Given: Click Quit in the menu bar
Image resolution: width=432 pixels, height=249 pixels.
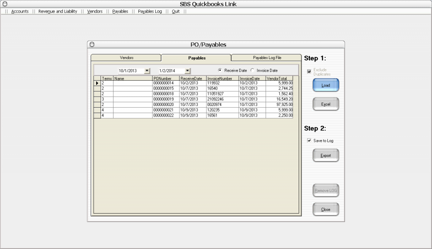Looking at the screenshot, I should pyautogui.click(x=175, y=11).
